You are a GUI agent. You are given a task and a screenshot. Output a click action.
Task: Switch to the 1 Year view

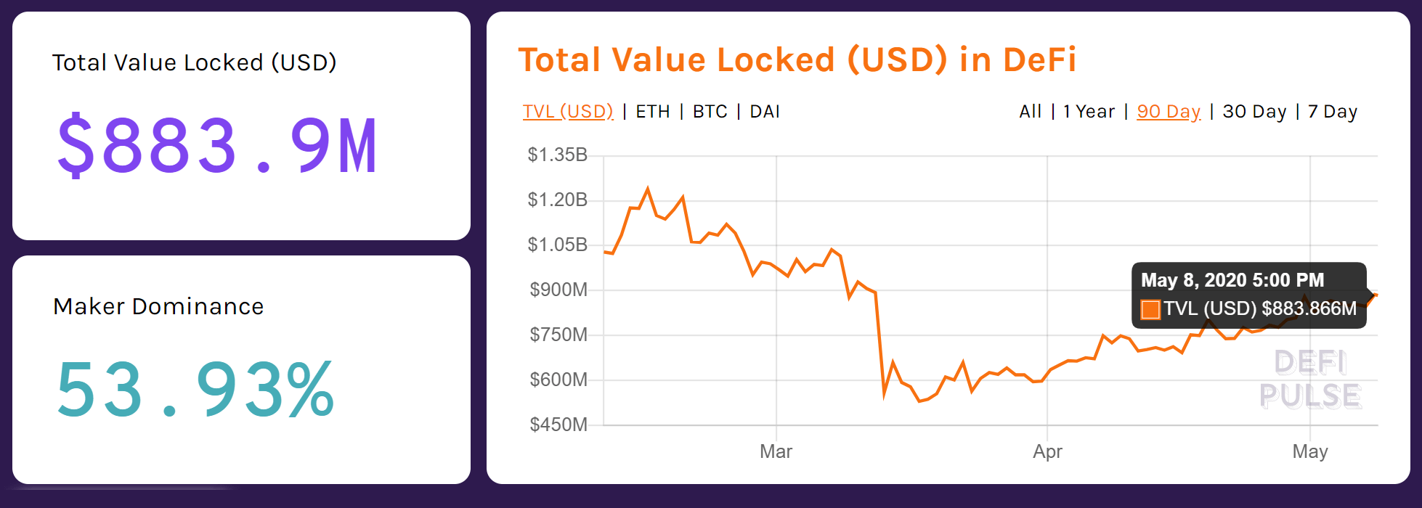1087,111
